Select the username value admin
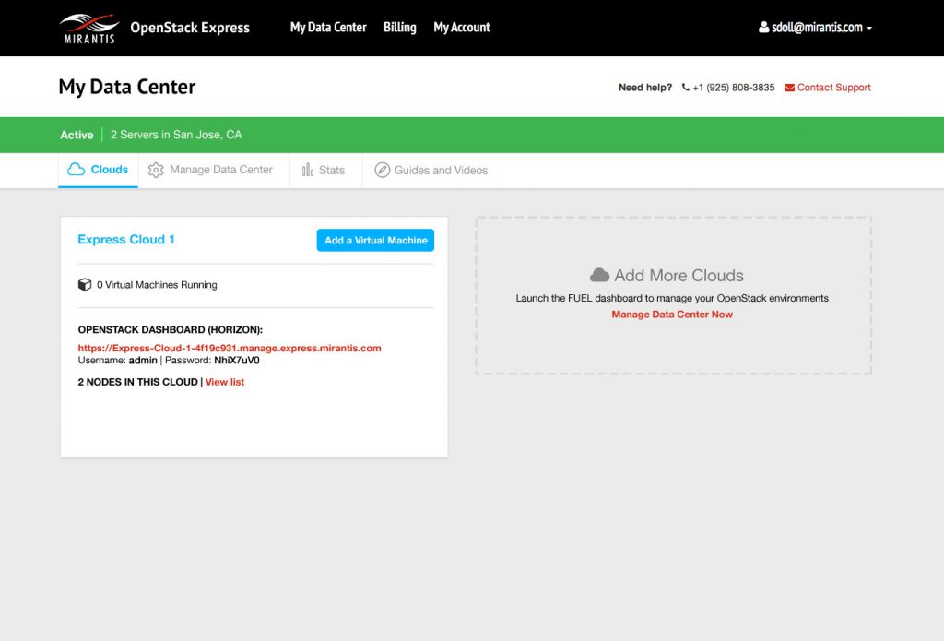The image size is (944, 641). tap(143, 361)
